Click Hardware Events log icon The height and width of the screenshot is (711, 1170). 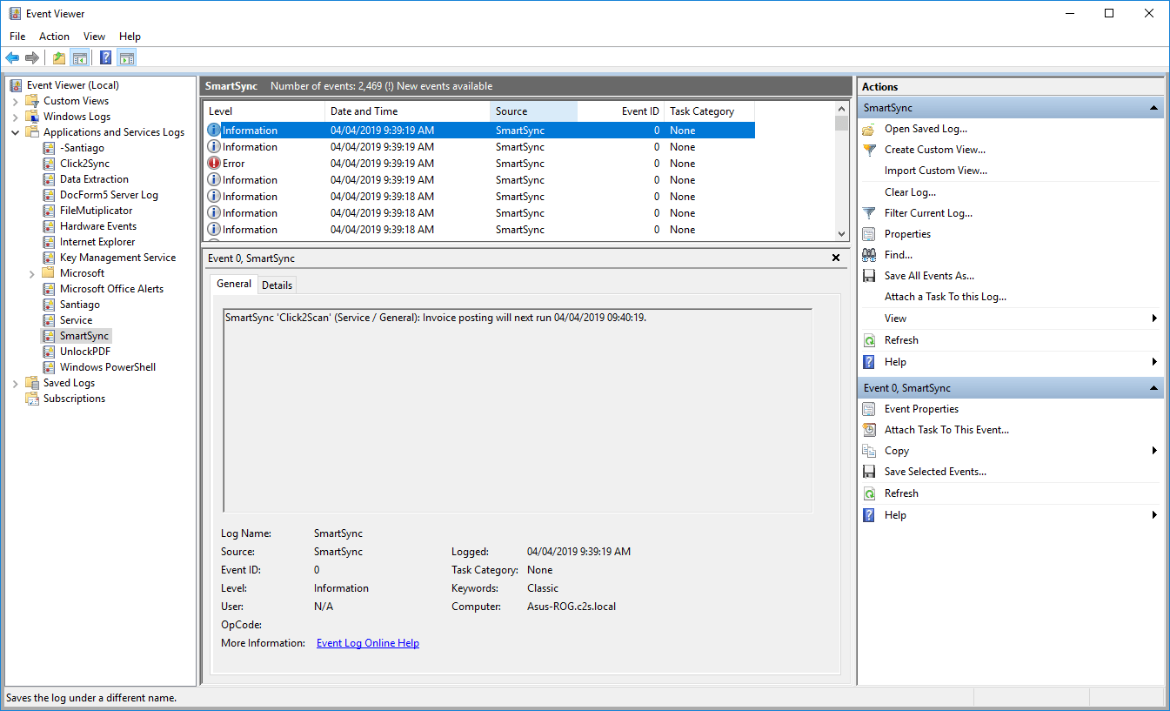pyautogui.click(x=49, y=226)
